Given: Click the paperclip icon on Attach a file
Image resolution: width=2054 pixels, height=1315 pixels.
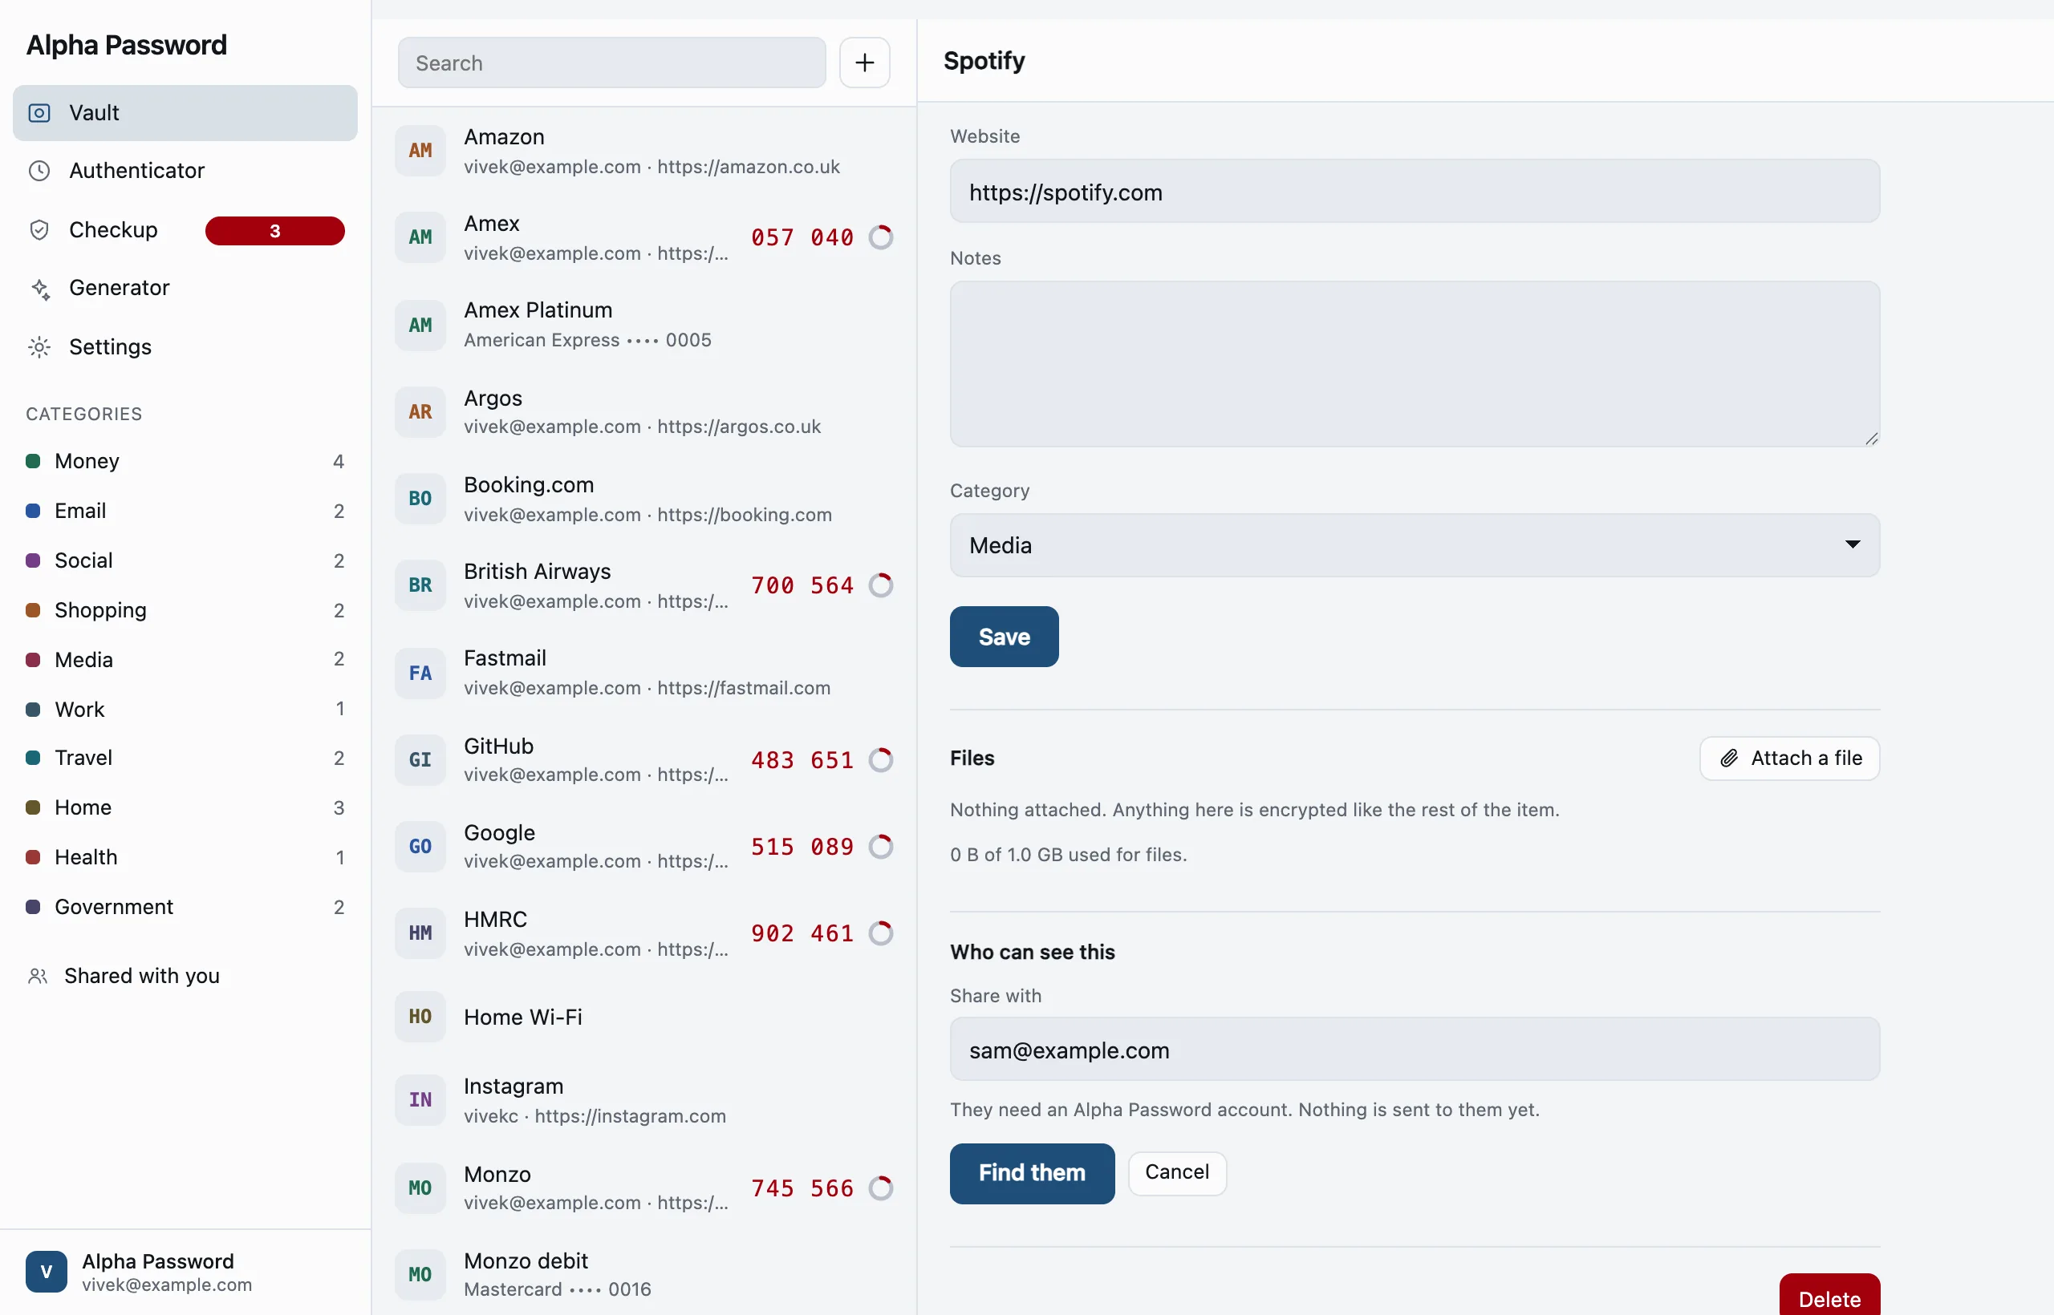Looking at the screenshot, I should [1728, 759].
